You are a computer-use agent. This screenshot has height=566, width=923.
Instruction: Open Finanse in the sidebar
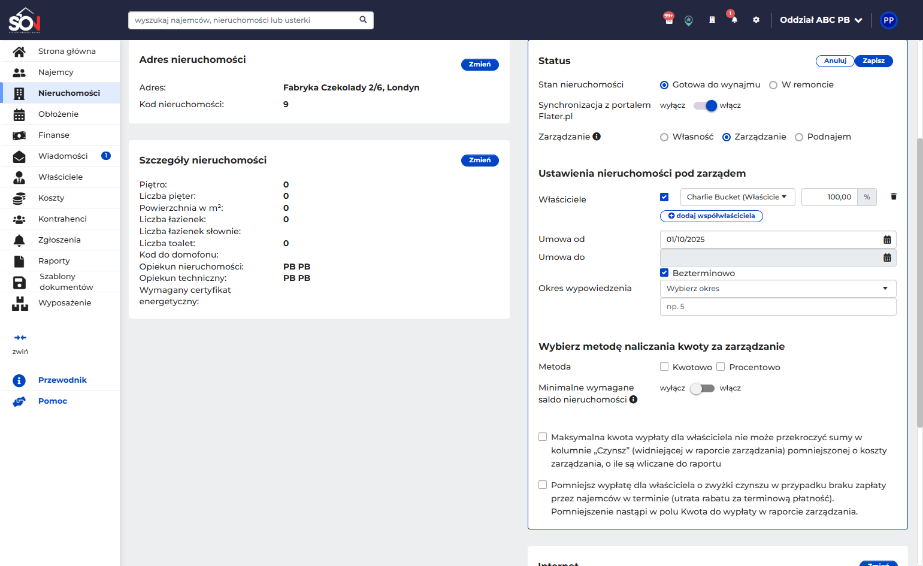60,135
